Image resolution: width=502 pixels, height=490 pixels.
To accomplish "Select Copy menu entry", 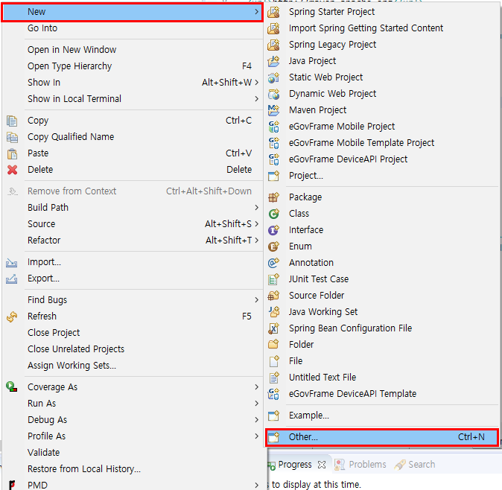I will [133, 121].
